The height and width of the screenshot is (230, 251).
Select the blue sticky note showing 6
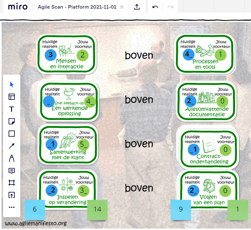click(x=35, y=210)
